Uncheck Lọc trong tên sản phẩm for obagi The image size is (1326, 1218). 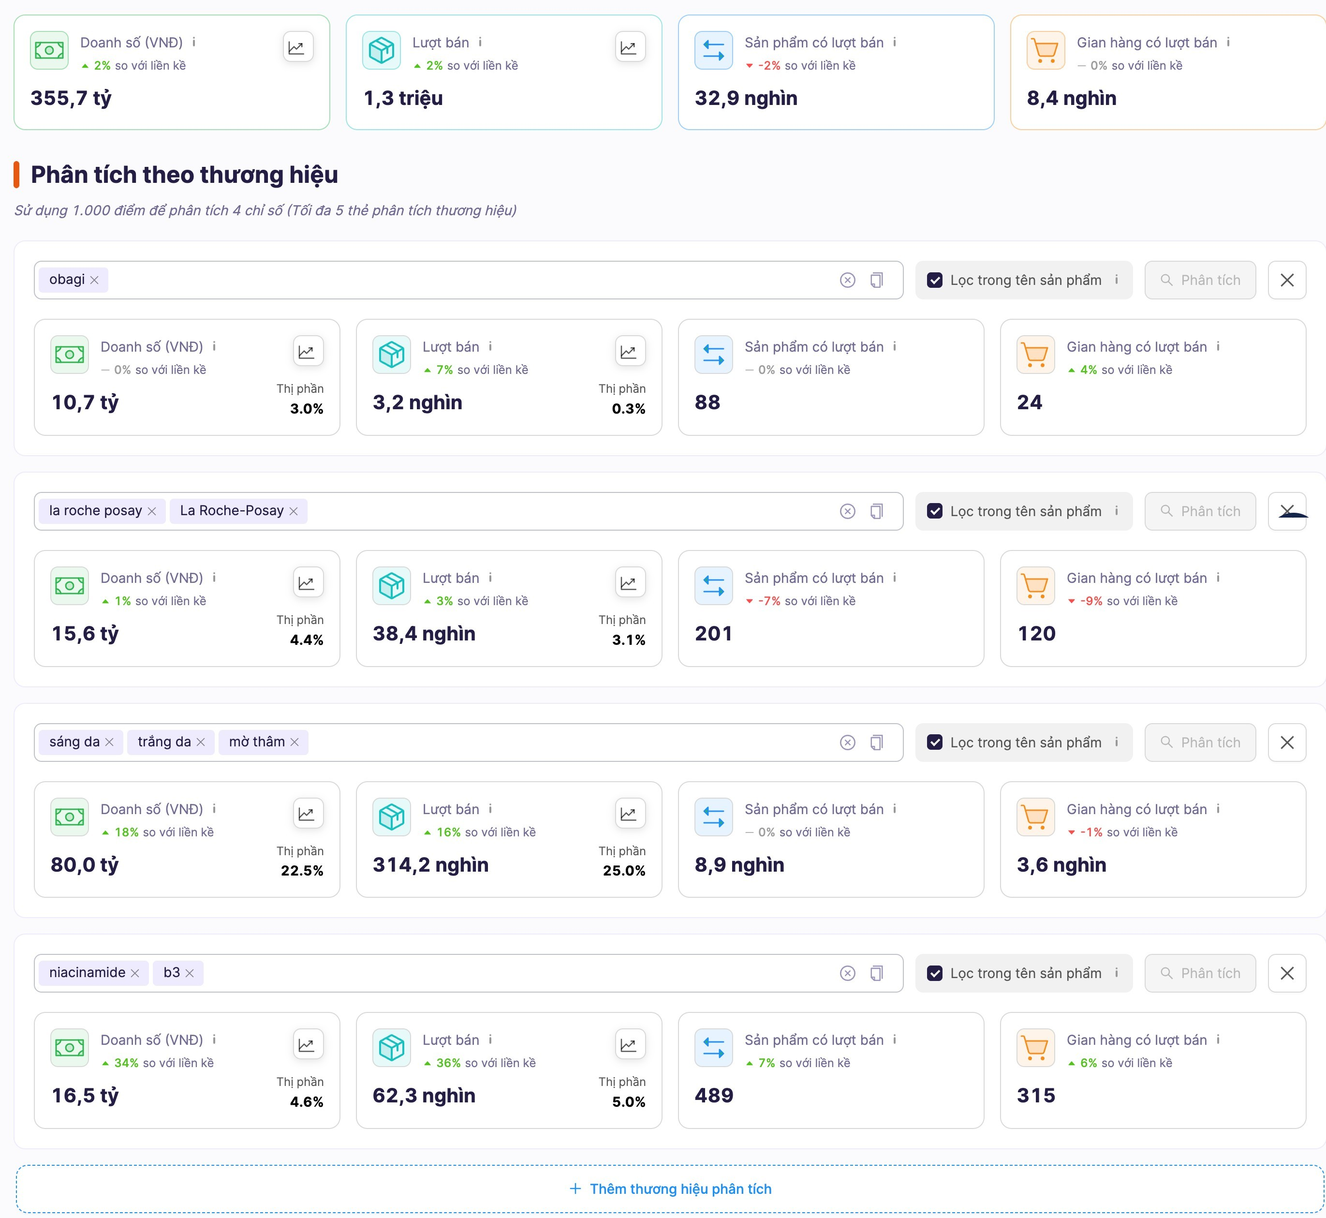click(934, 280)
